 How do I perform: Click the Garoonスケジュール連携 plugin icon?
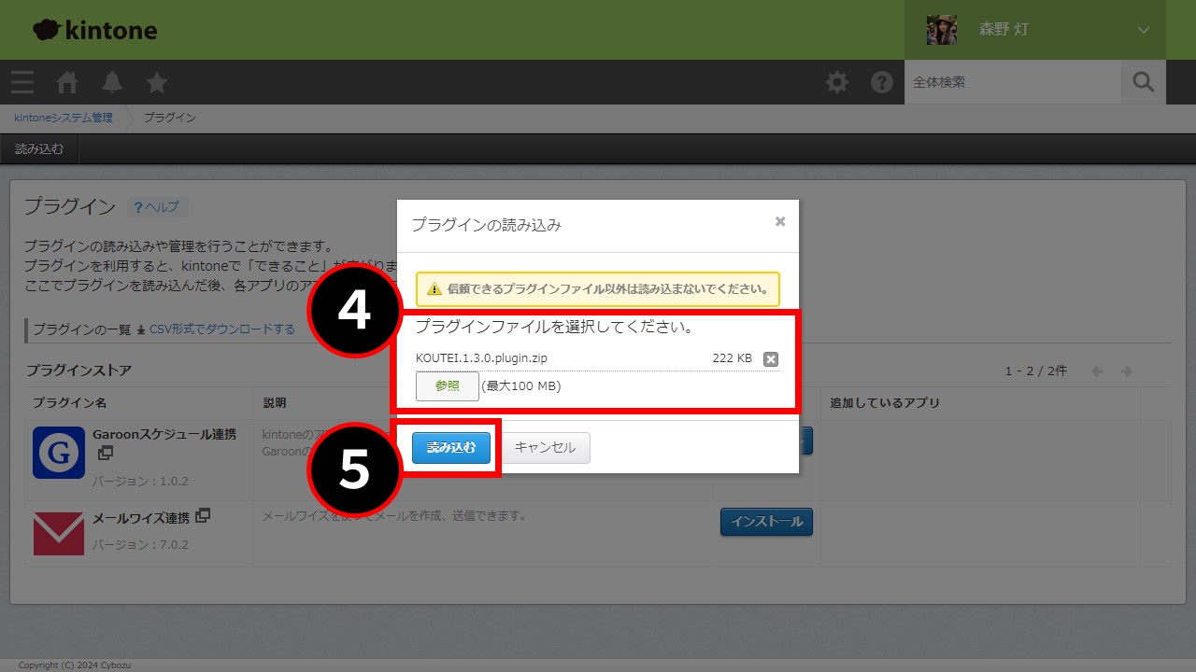click(59, 453)
